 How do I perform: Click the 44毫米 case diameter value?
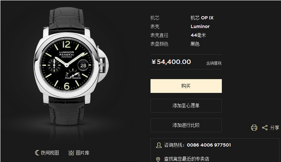click(198, 35)
